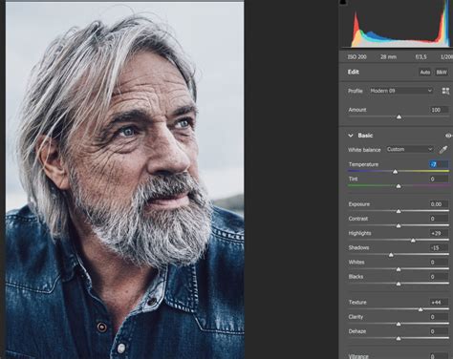Click the Highlights slider handle
Viewport: 453px width, 359px height.
[x=413, y=241]
